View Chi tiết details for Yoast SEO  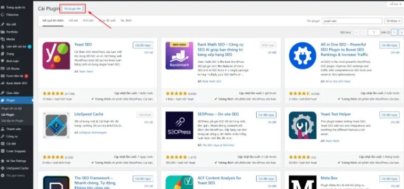pos(148,52)
